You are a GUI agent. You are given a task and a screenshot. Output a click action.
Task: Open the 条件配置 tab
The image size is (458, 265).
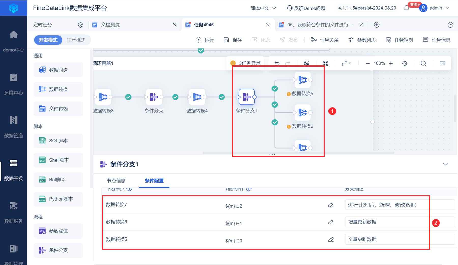tap(154, 181)
